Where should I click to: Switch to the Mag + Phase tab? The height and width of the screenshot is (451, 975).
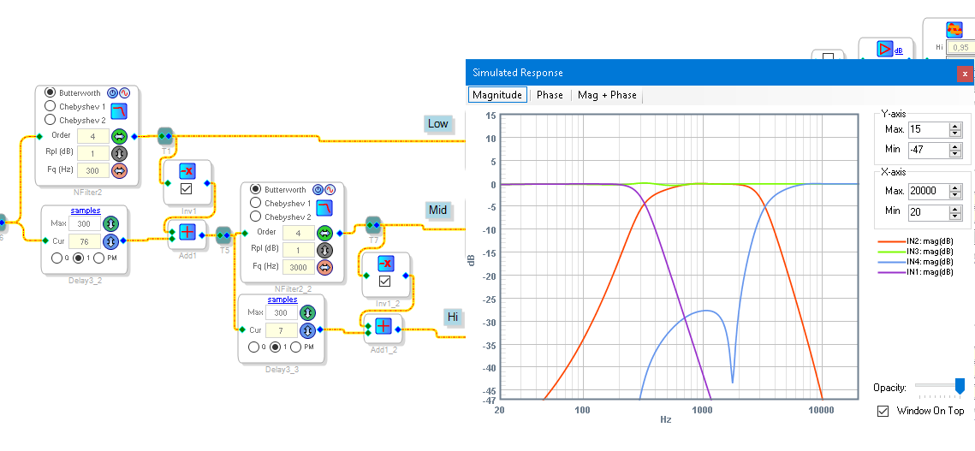click(607, 95)
